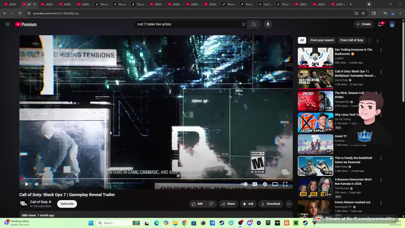The width and height of the screenshot is (405, 228).
Task: Open more actions menu below video
Action: tap(289, 204)
